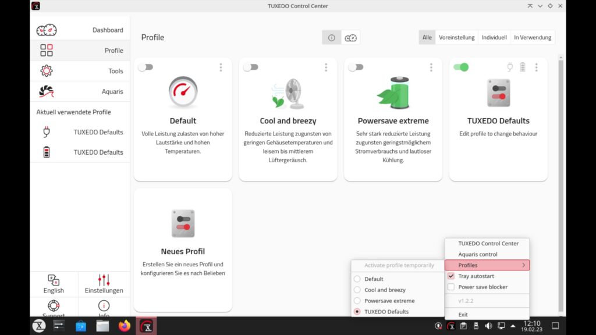Select Cool and breezy radio option
596x335 pixels.
pos(357,290)
